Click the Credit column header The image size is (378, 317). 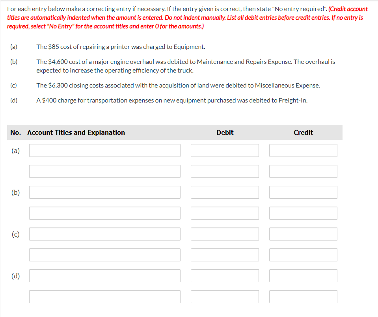pyautogui.click(x=303, y=132)
